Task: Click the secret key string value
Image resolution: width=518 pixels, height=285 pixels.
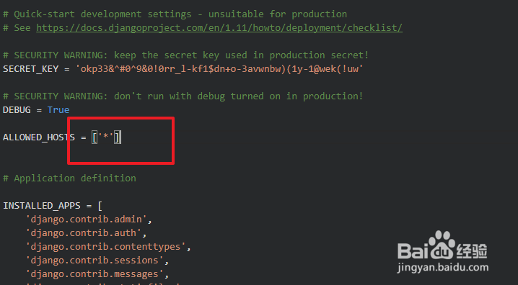Action: (219, 69)
